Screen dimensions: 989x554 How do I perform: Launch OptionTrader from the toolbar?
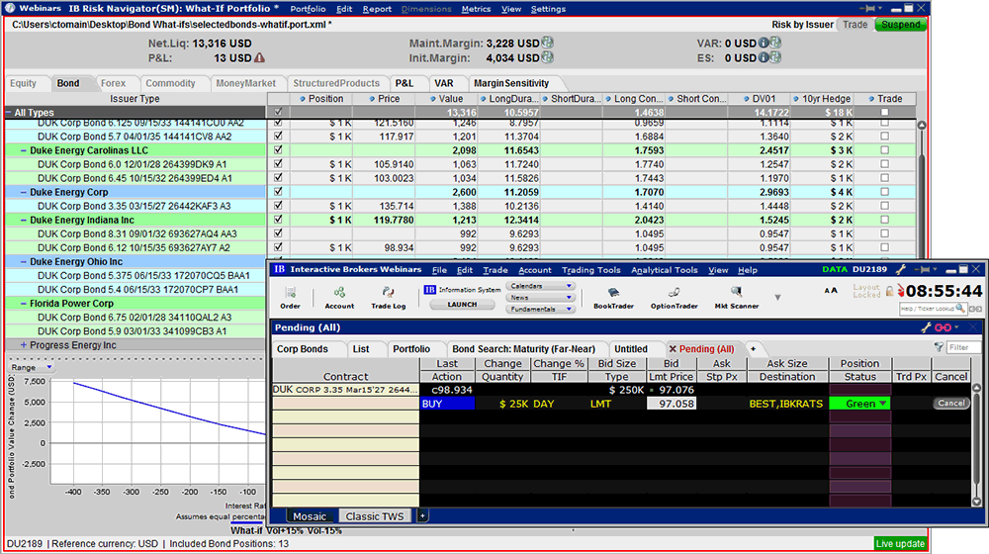(x=674, y=297)
